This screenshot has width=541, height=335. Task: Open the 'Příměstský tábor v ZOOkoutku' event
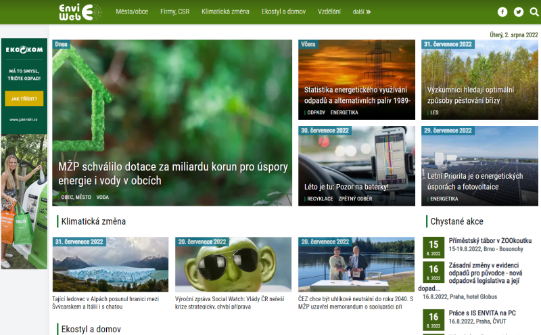coord(490,240)
